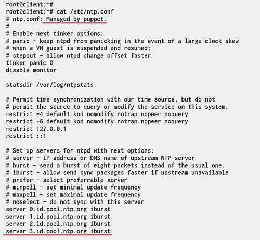
Task: Click the 'cat /etc/ntp.conf' command text
Action: [x=85, y=12]
